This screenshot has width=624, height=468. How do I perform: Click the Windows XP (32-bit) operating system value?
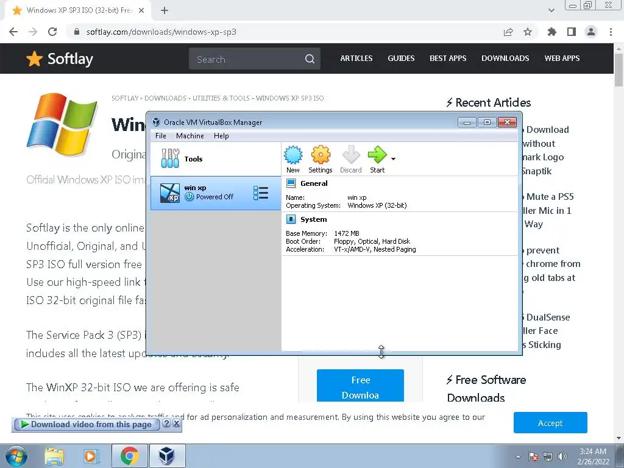click(x=377, y=206)
